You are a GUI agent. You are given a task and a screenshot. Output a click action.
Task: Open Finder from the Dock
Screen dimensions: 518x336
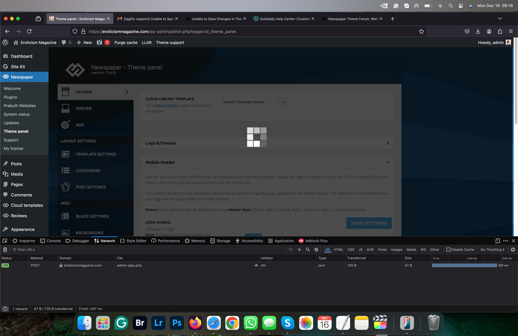85,323
